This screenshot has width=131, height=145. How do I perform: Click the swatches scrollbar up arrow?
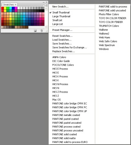pyautogui.click(x=46, y=9)
